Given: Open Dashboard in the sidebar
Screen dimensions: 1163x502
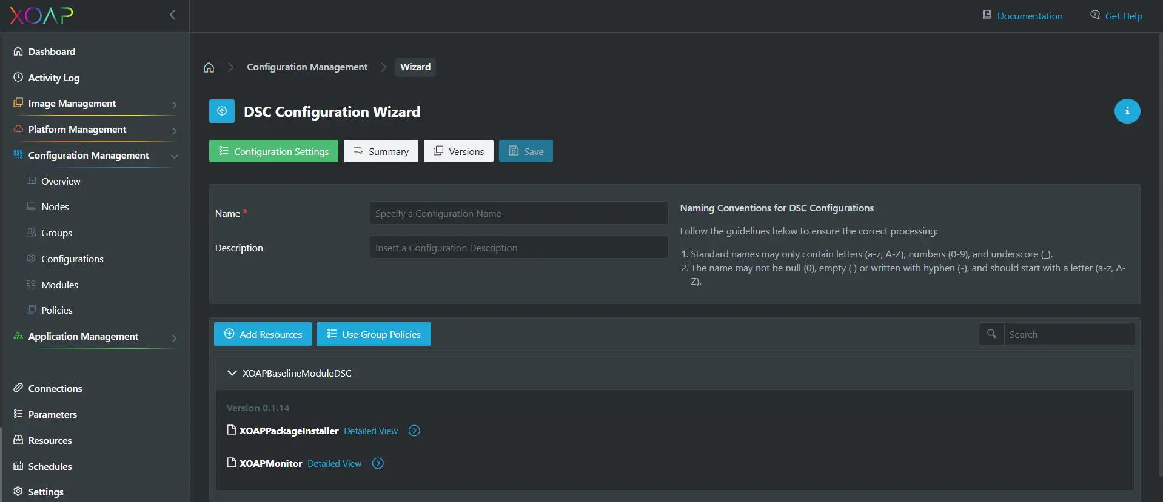Looking at the screenshot, I should click(52, 51).
